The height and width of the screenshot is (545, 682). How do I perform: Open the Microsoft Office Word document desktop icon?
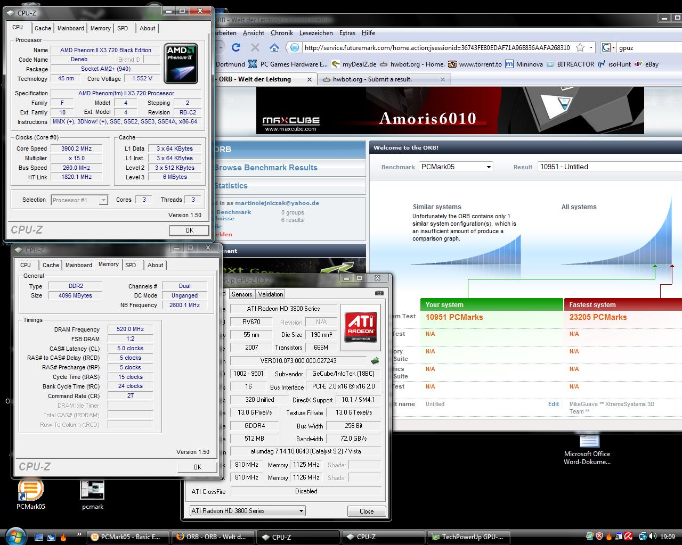(x=587, y=450)
